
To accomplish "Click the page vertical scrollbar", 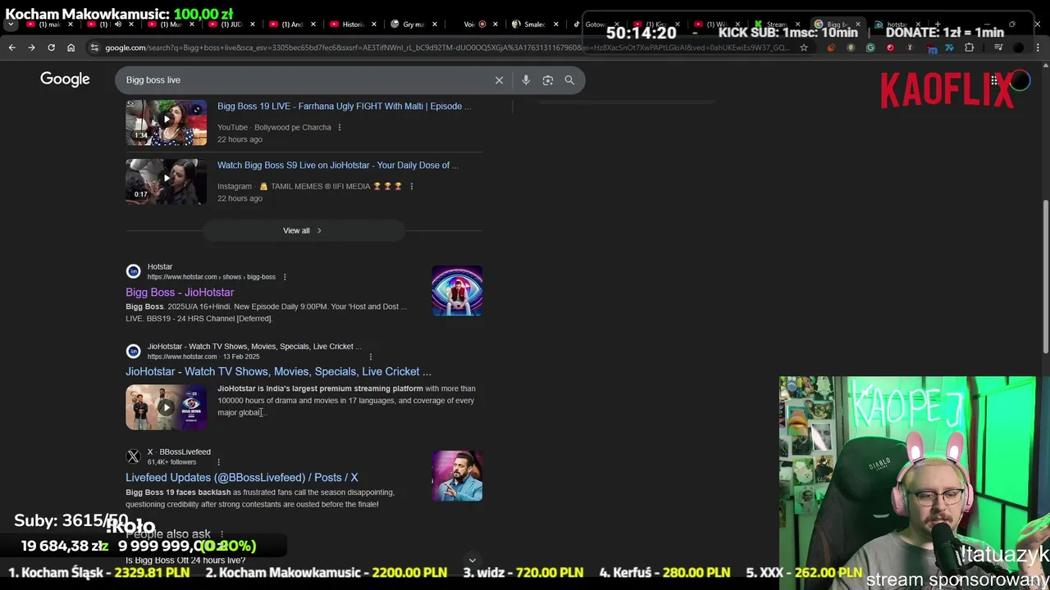I will [1045, 279].
